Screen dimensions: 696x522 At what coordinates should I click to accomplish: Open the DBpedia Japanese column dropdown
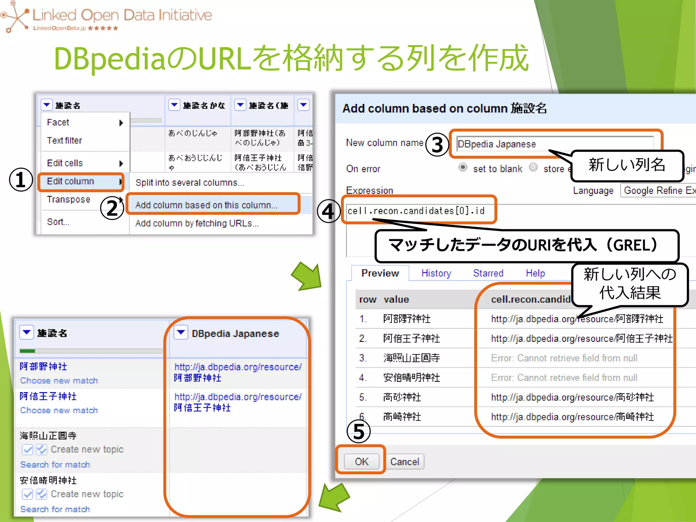click(x=181, y=332)
